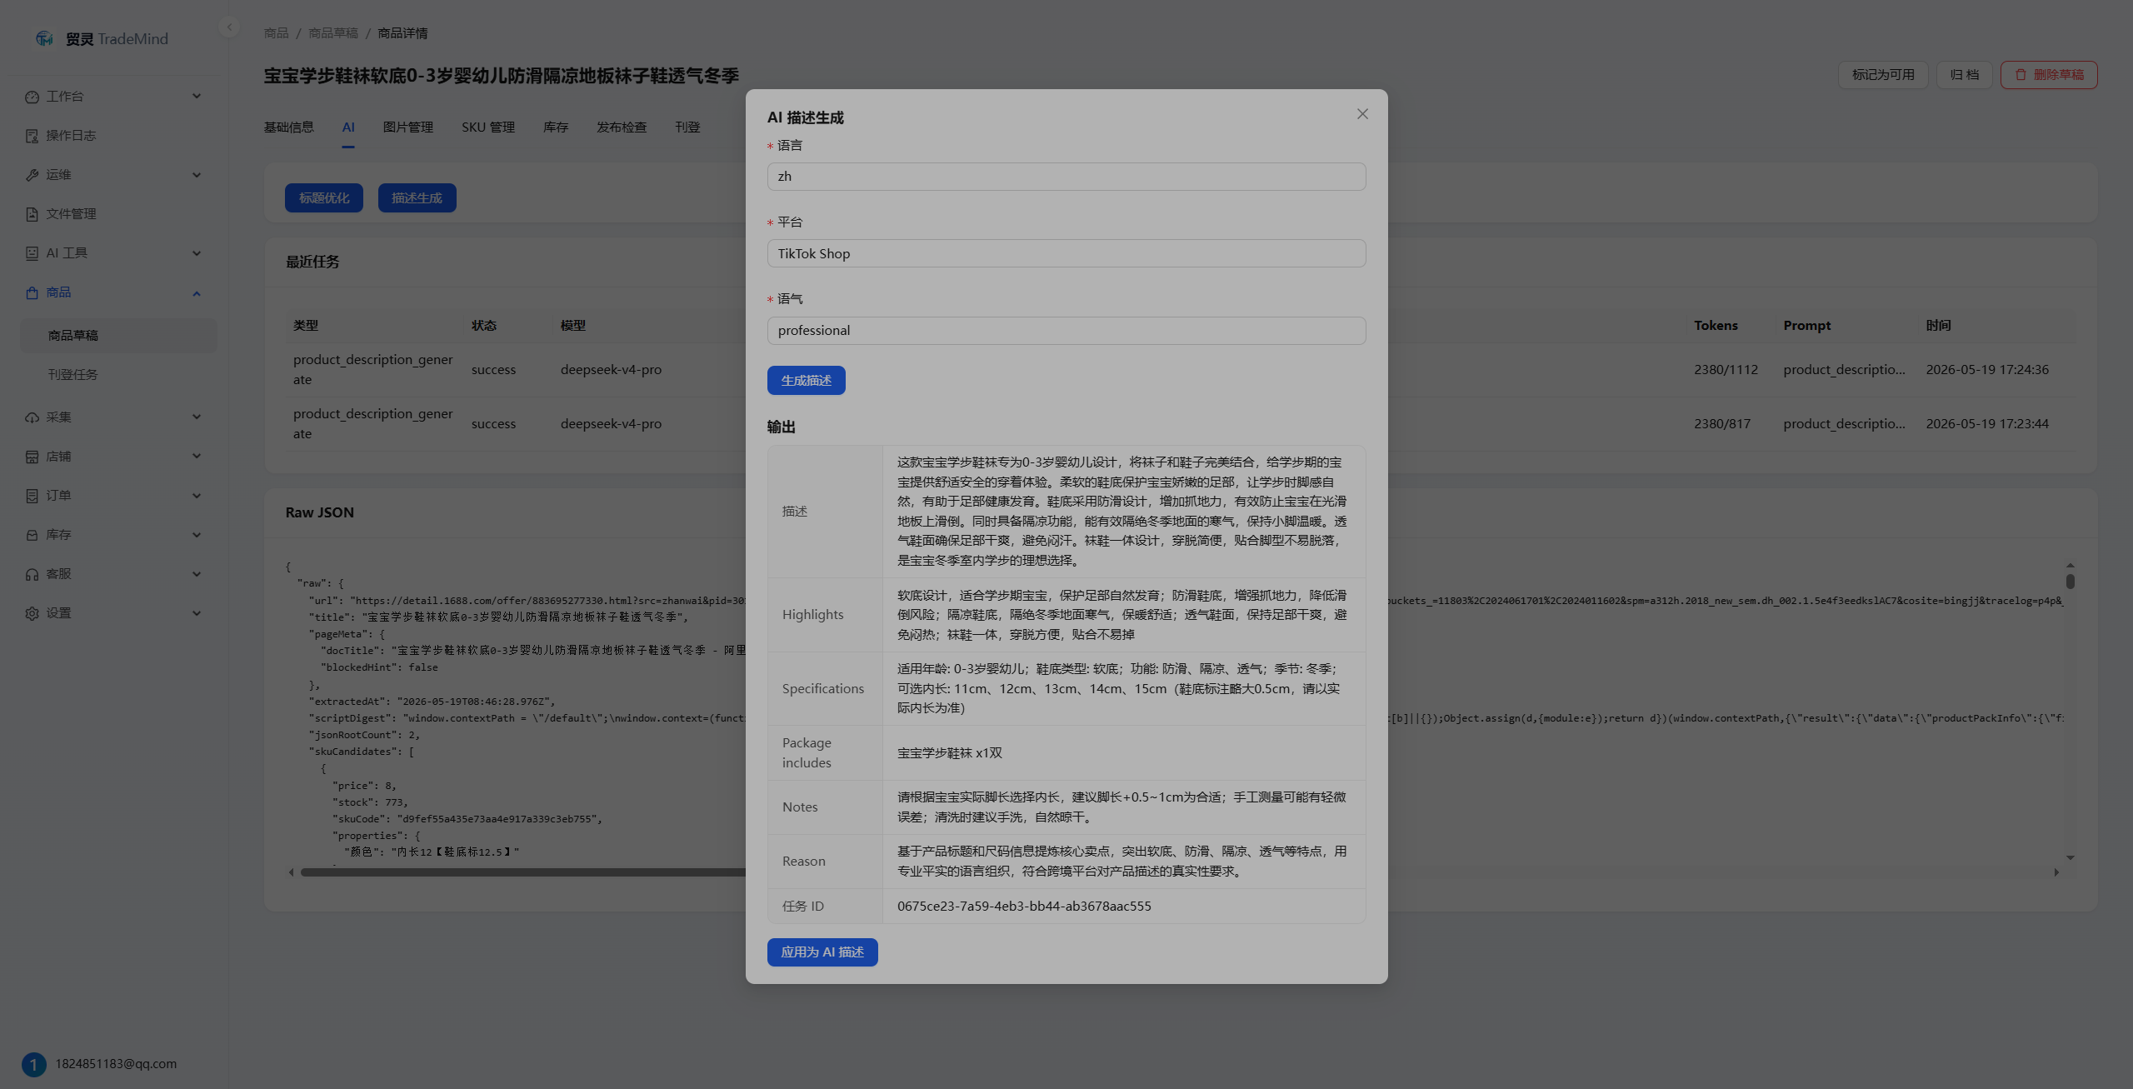Click the 宝宝学步鞋袜 x1双 package value
The width and height of the screenshot is (2133, 1089).
pos(950,753)
